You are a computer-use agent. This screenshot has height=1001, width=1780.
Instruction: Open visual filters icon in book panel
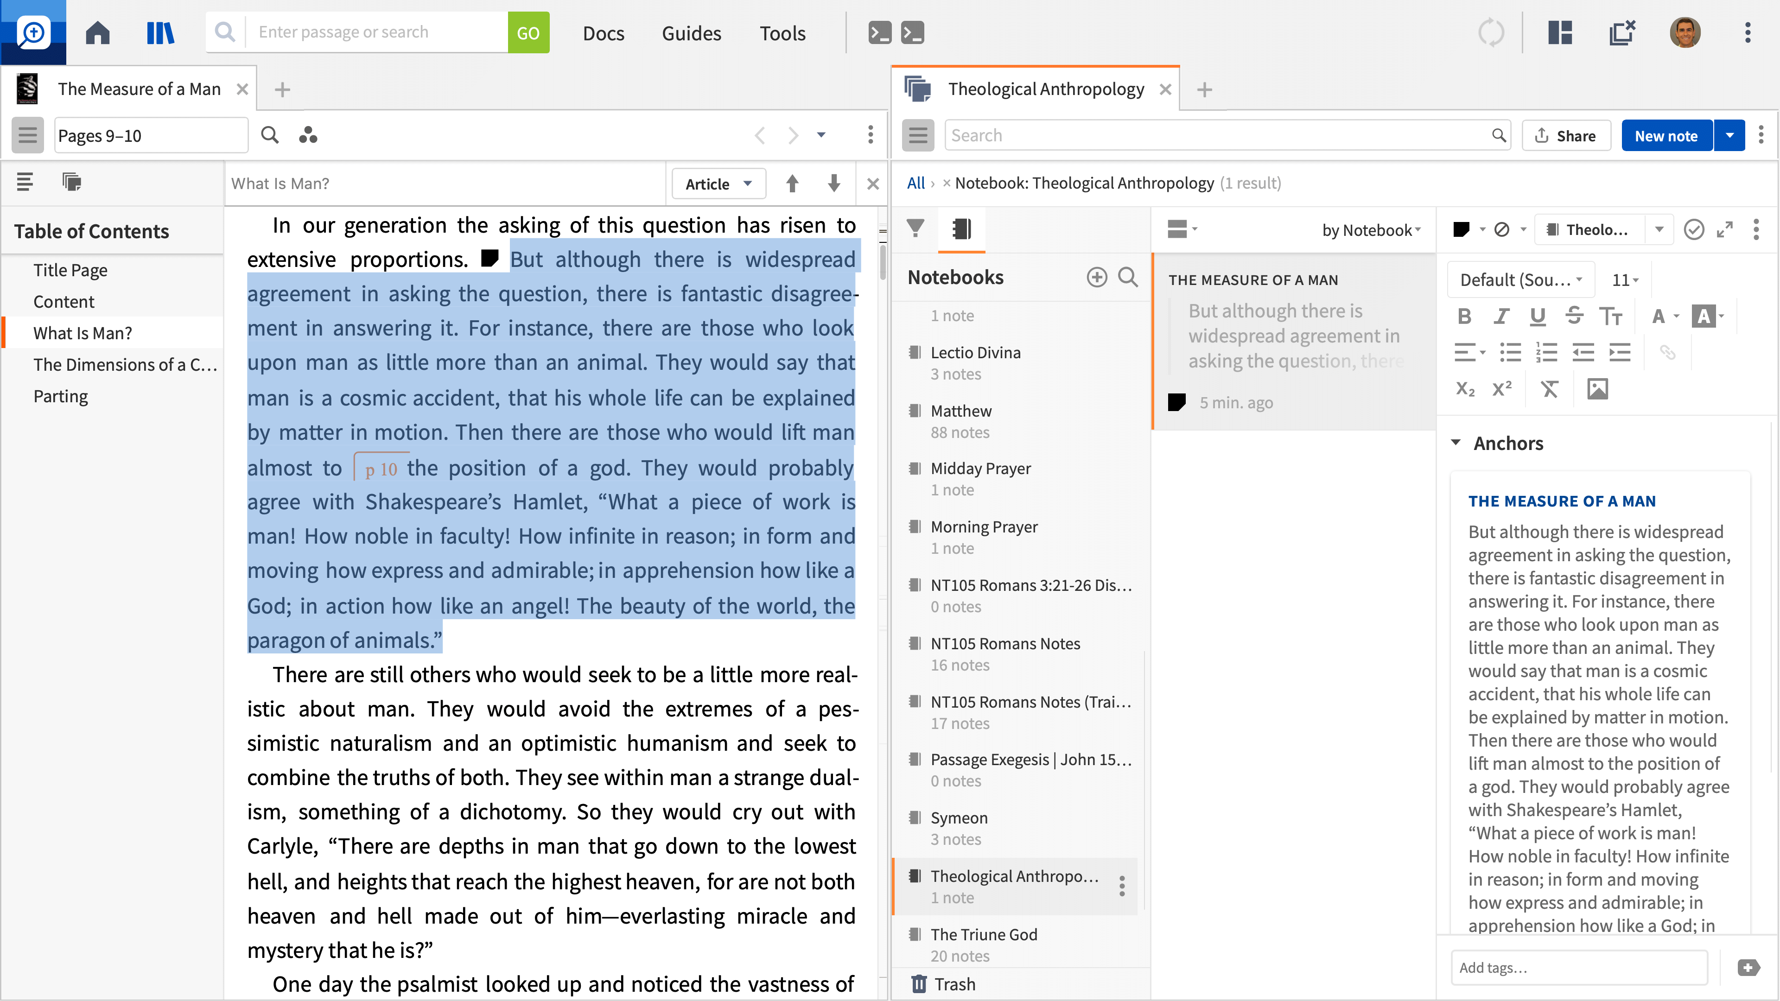tap(308, 135)
